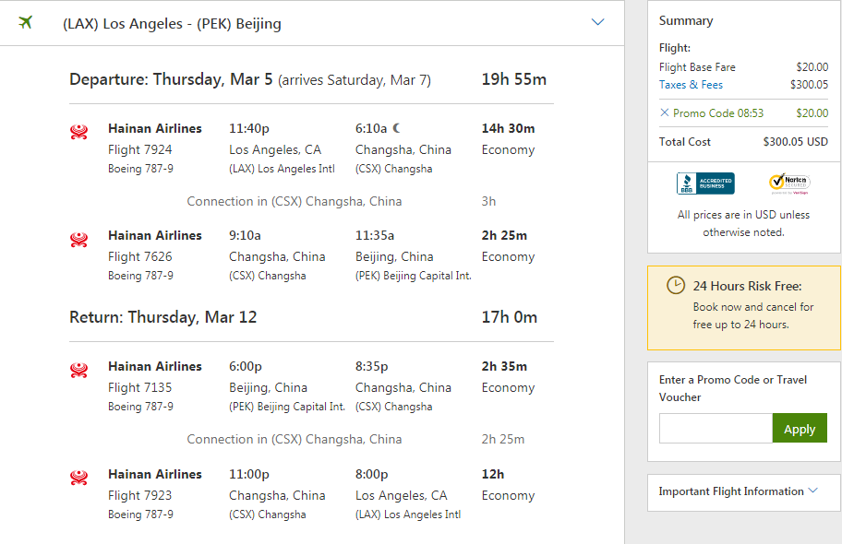Click 'Total Cost' $300.05 USD row
The height and width of the screenshot is (544, 842).
(743, 142)
